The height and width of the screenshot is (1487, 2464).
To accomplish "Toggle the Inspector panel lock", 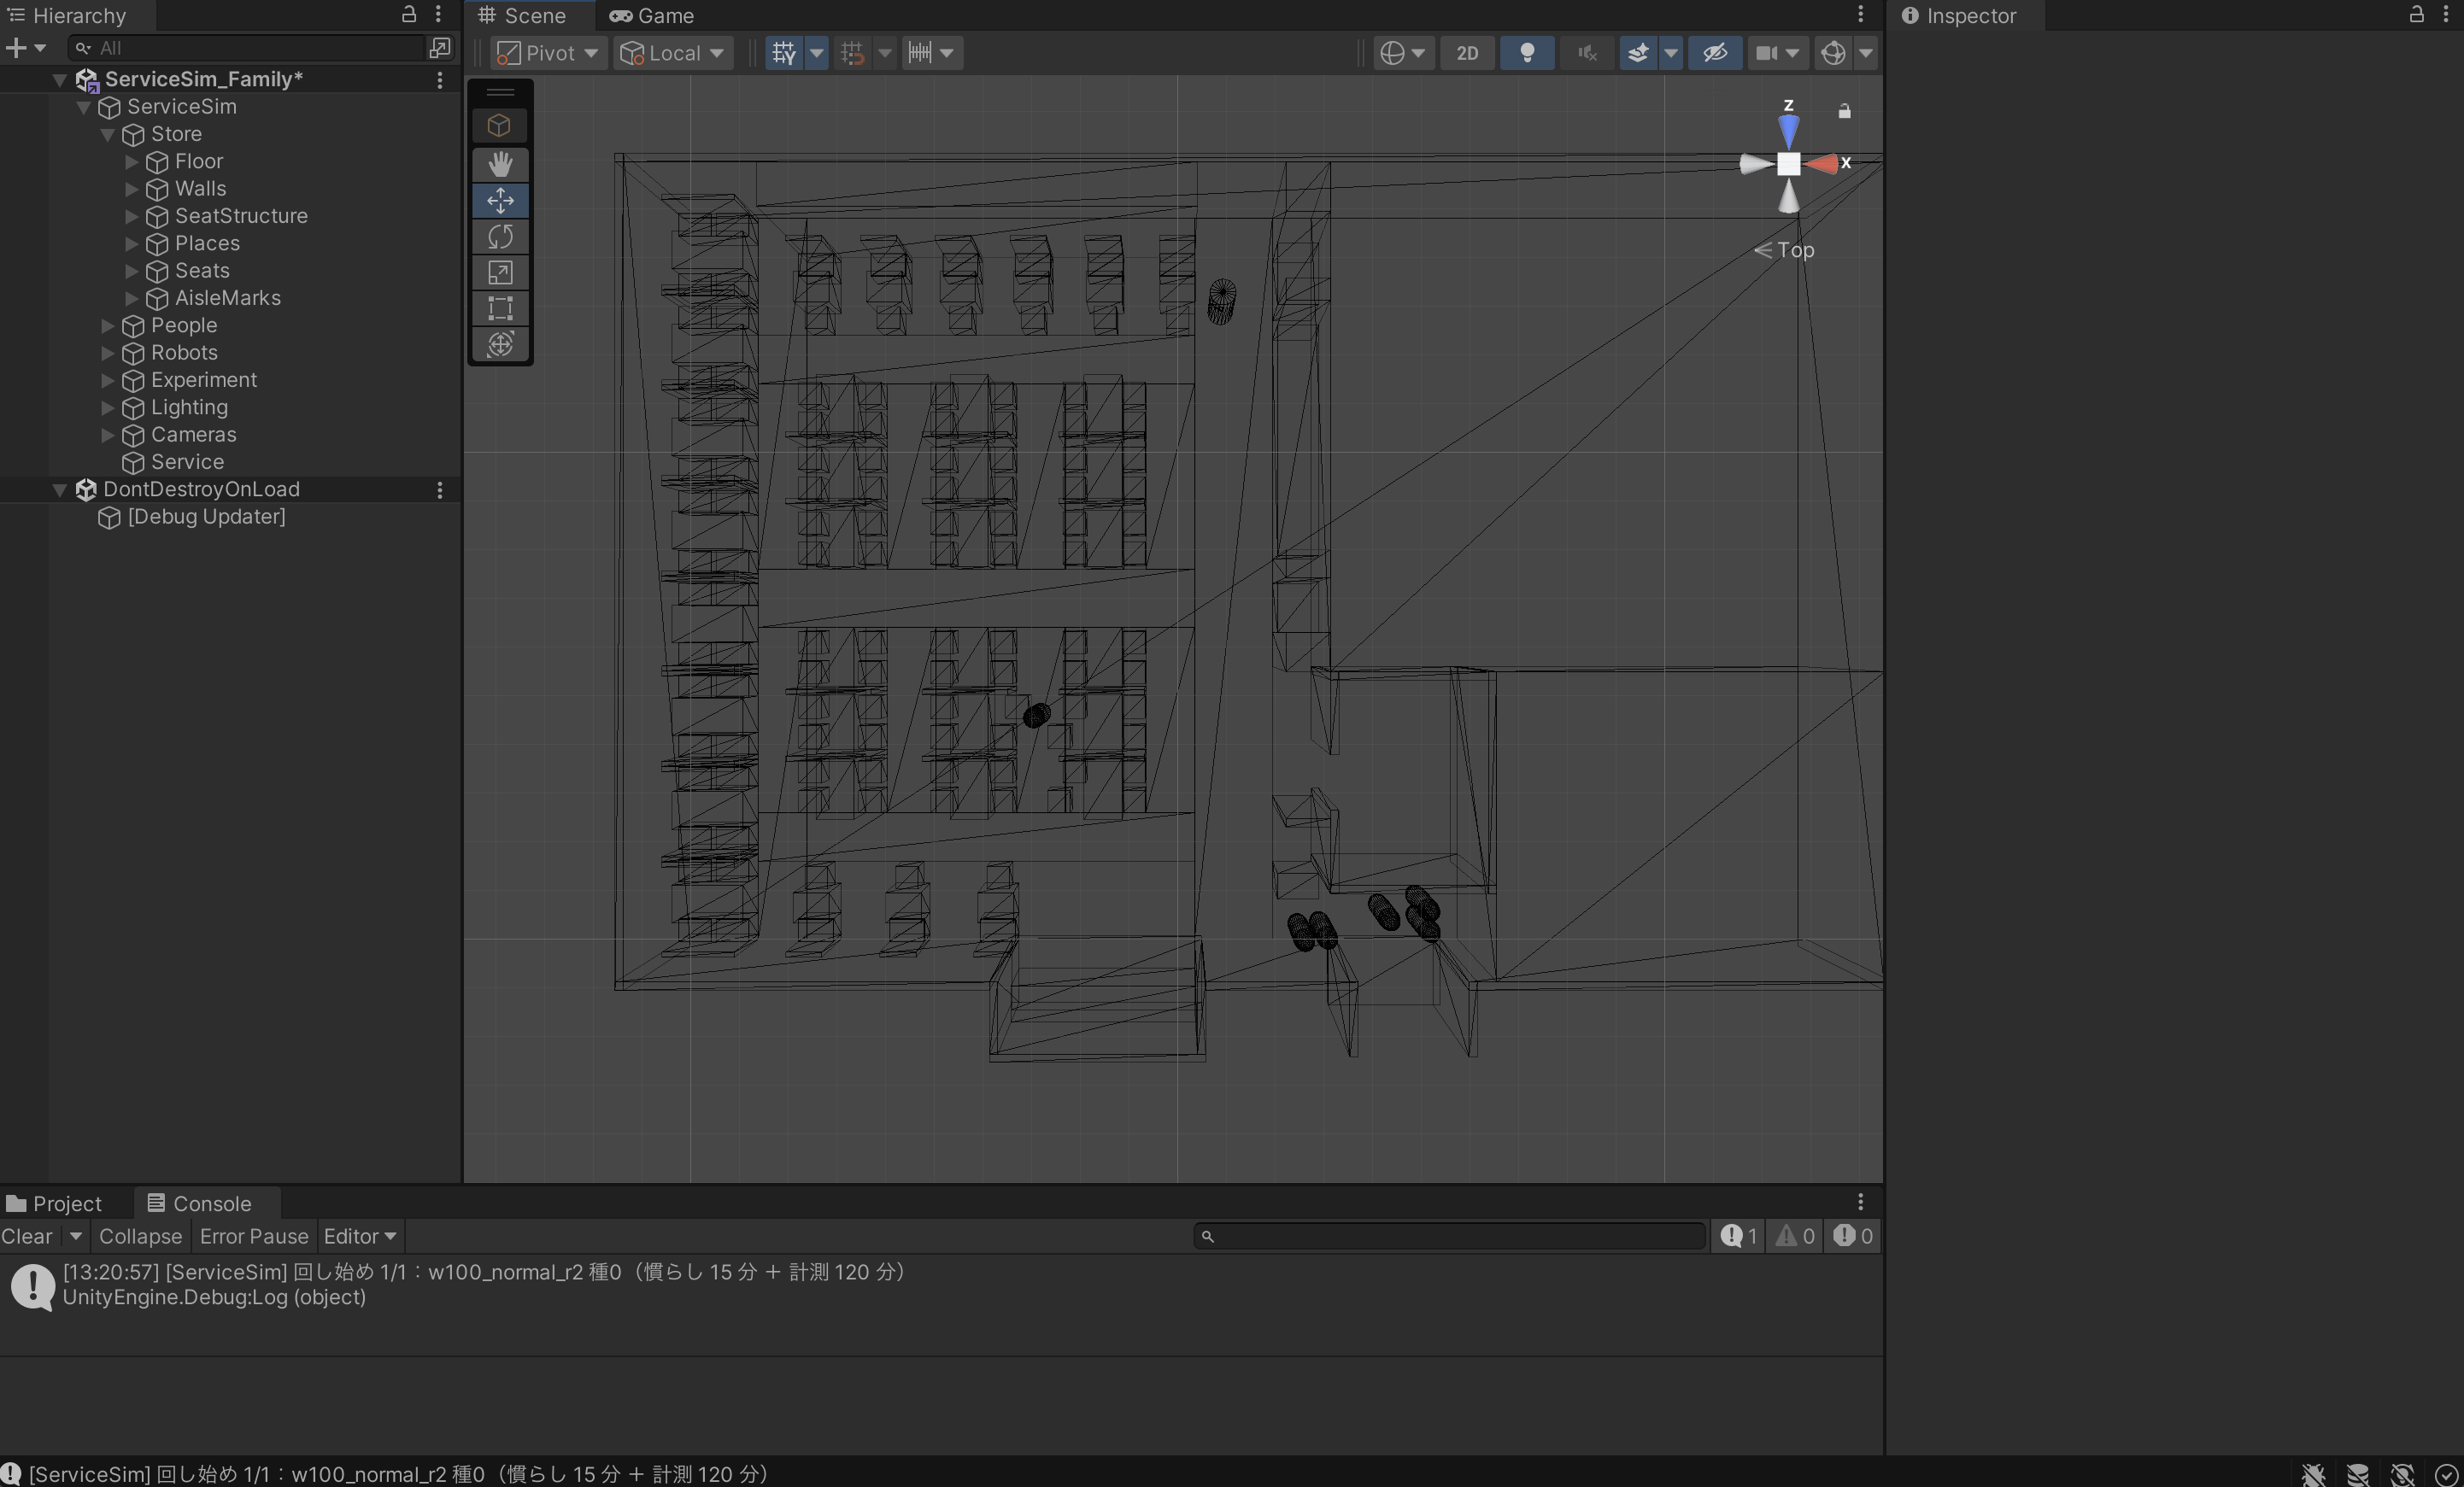I will [x=2416, y=14].
